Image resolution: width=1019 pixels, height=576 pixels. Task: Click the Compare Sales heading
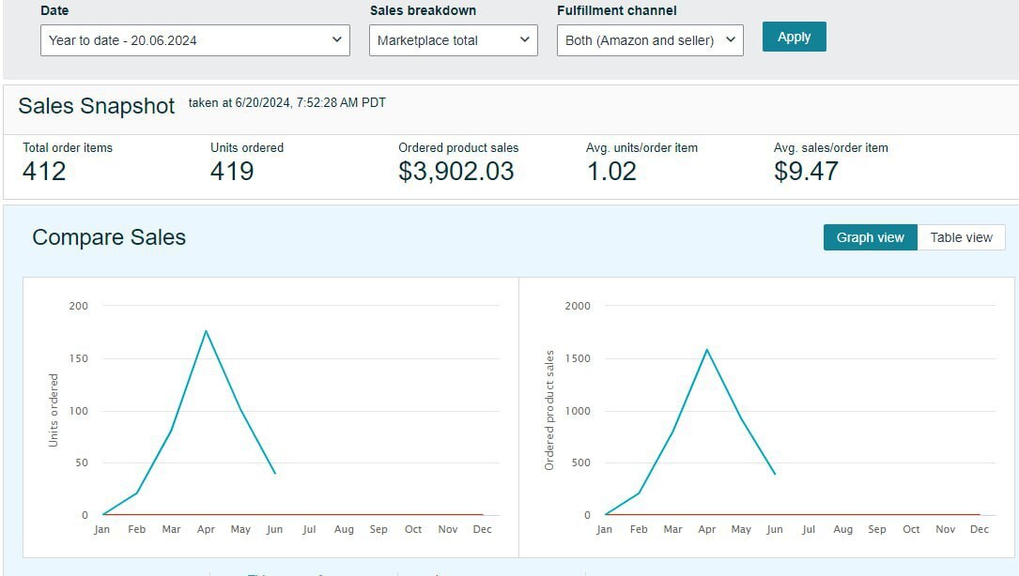109,237
